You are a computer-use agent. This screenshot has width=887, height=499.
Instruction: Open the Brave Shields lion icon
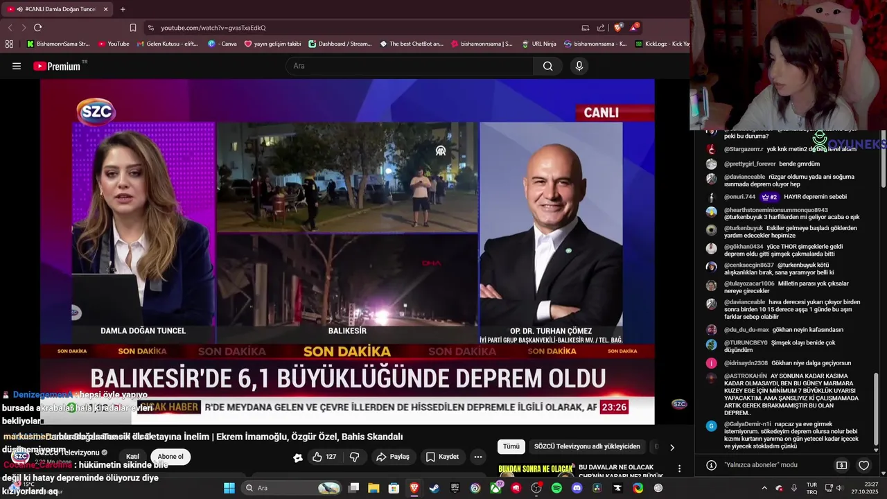[618, 28]
